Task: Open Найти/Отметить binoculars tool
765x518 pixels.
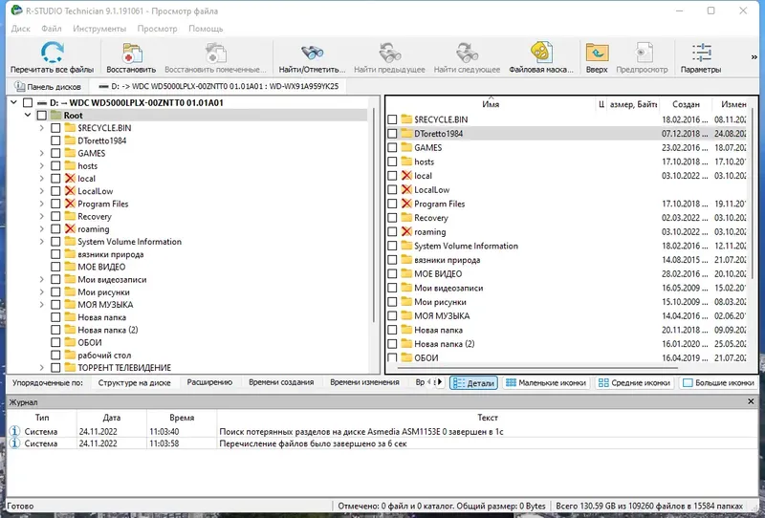Action: click(x=312, y=53)
